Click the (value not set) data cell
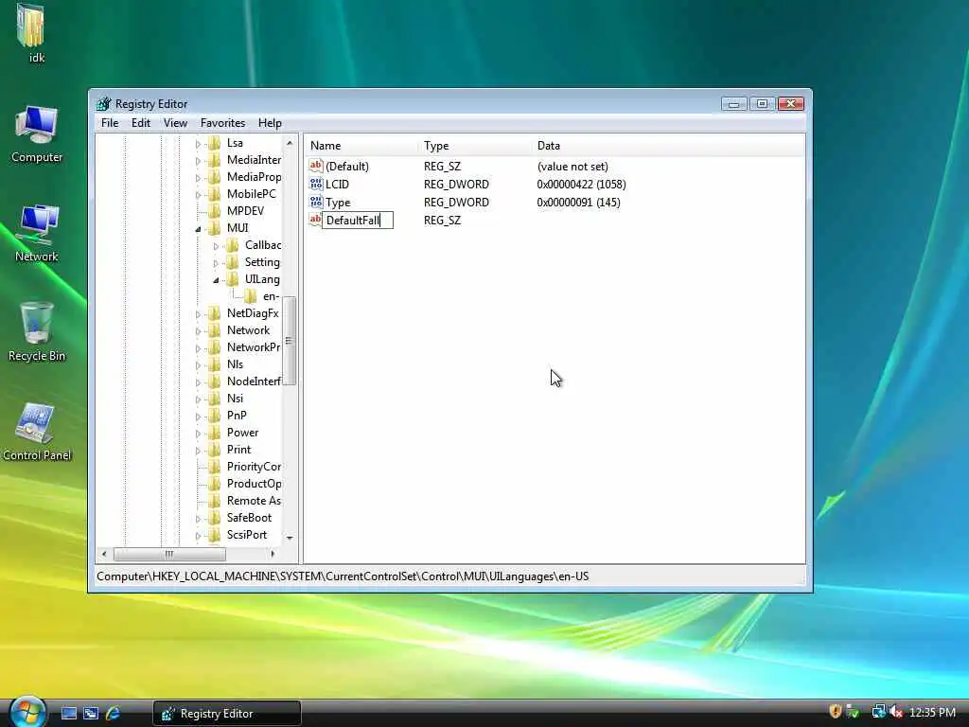 [x=573, y=167]
